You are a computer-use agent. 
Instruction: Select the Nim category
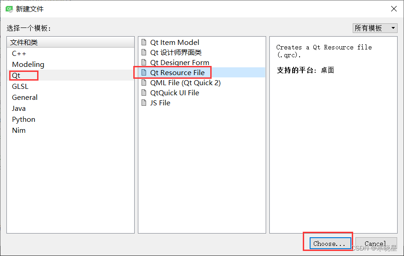pos(71,131)
